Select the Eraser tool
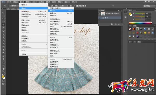Image resolution: width=157 pixels, height=95 pixels. [4, 44]
